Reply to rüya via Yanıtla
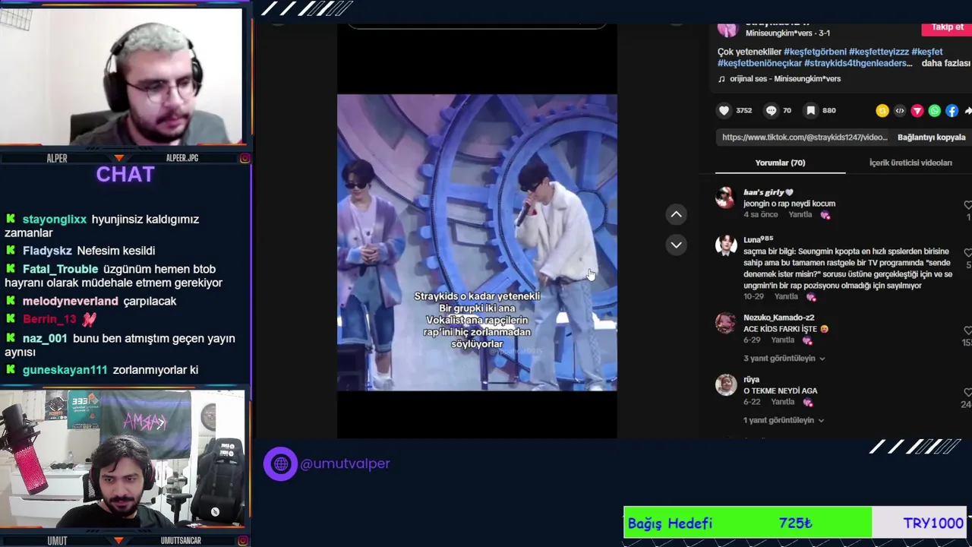972x547 pixels. [x=783, y=402]
